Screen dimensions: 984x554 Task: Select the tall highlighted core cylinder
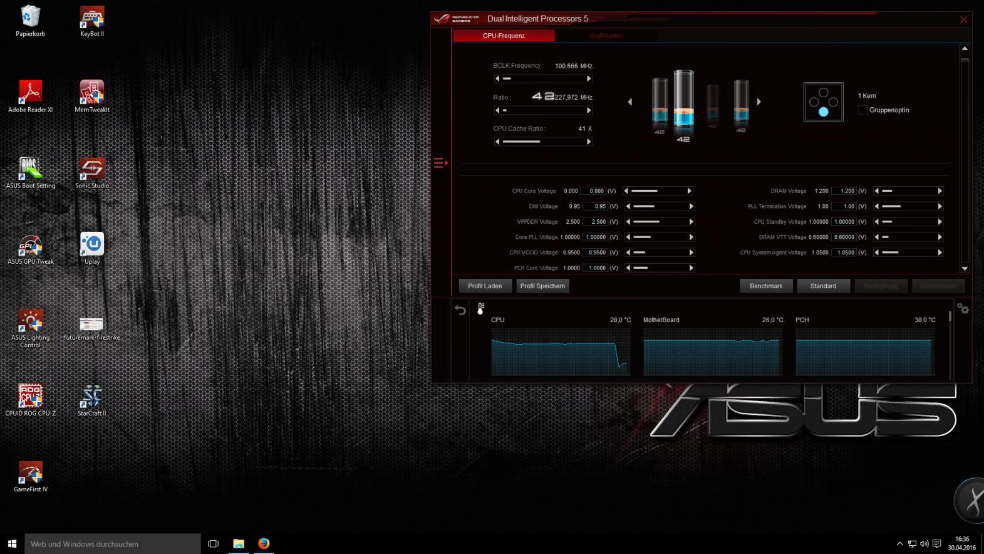pyautogui.click(x=683, y=100)
